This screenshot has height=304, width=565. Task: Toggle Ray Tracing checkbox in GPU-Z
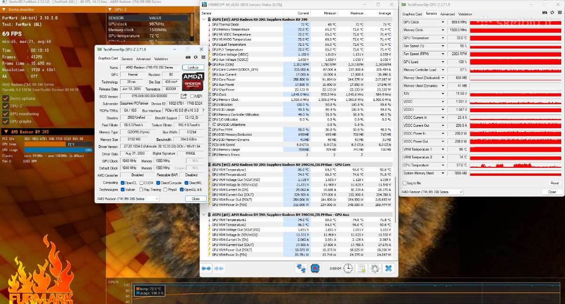pyautogui.click(x=141, y=189)
